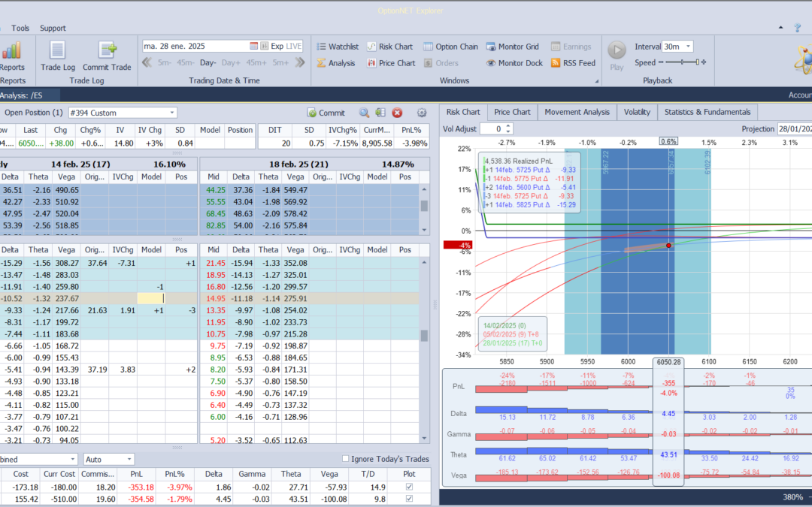Click the T+8 05/02/2025 legend entry
812x507 pixels.
coord(511,334)
